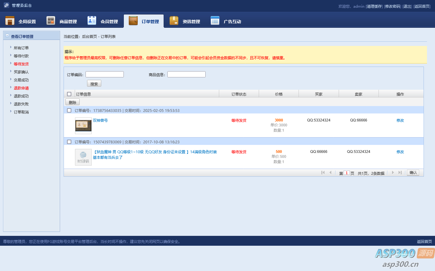Click the 商品管理 grid icon
The image size is (435, 271).
point(51,21)
